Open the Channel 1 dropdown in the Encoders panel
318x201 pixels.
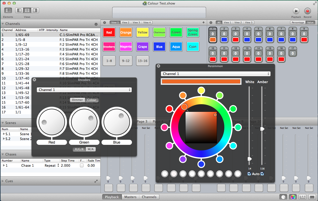tap(84, 90)
